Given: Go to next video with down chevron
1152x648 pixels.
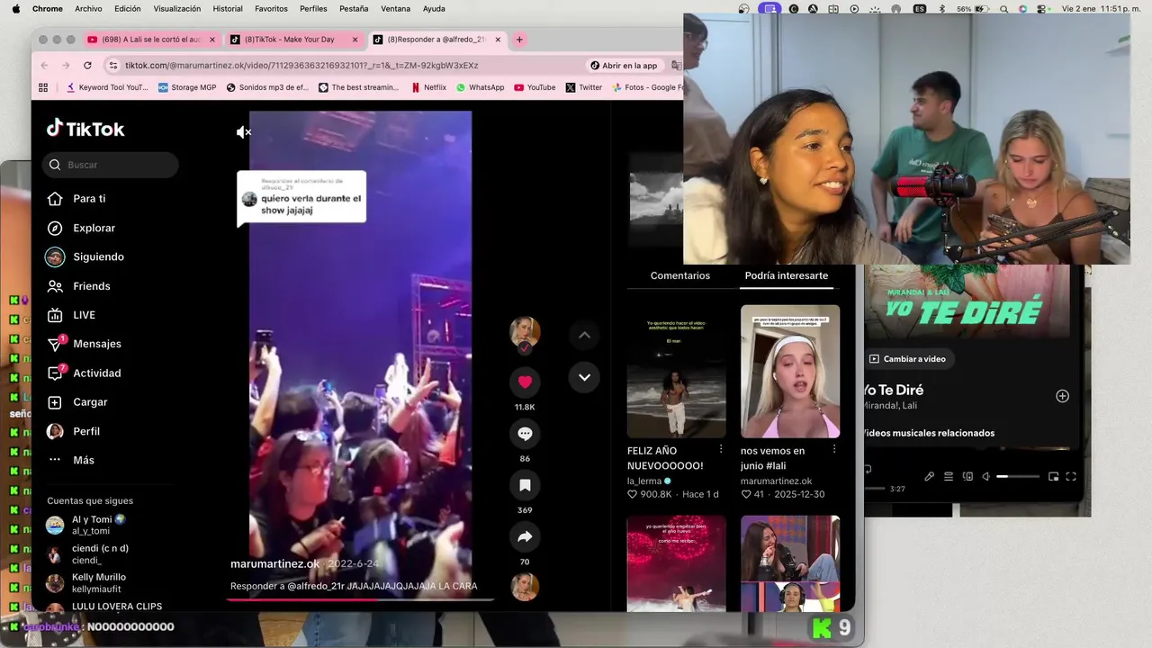Looking at the screenshot, I should 584,377.
